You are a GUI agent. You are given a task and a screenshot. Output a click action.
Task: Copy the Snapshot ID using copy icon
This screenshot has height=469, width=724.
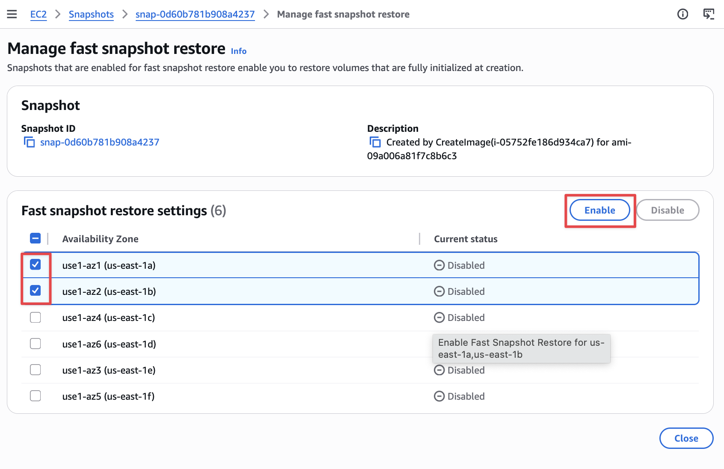pyautogui.click(x=29, y=142)
